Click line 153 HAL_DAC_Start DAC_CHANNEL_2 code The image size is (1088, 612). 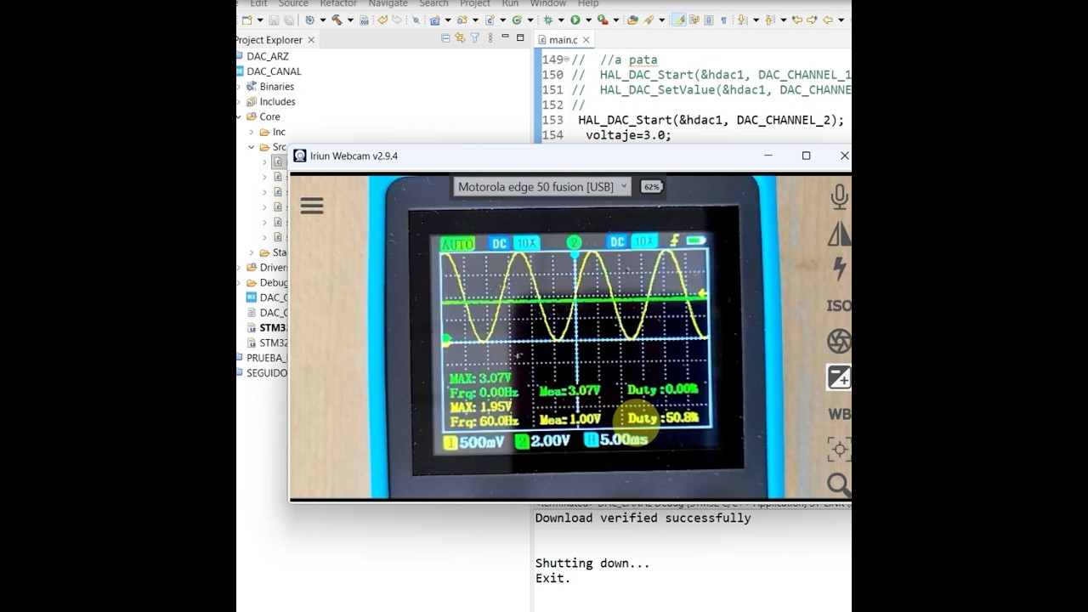tap(711, 120)
